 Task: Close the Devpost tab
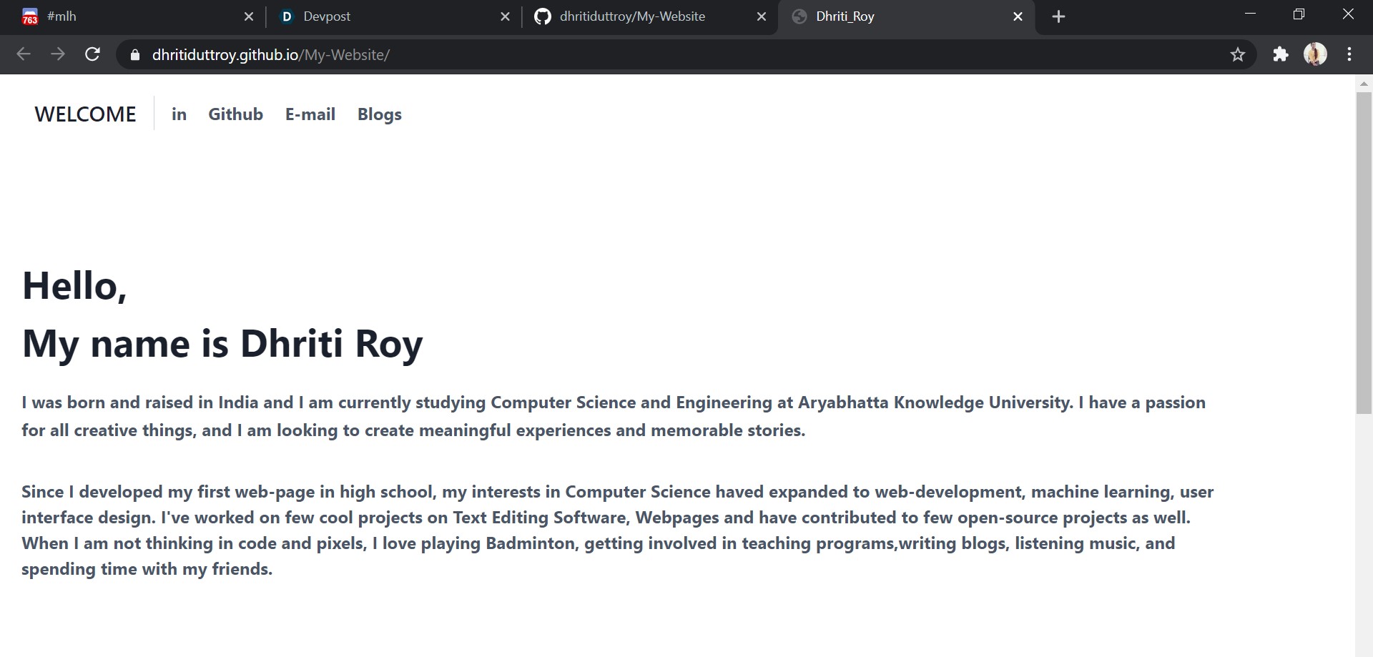click(x=505, y=16)
